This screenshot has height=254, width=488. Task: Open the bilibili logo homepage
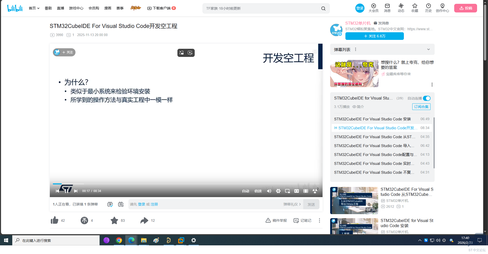15,8
